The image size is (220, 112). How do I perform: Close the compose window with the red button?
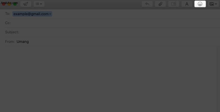coord(3,4)
